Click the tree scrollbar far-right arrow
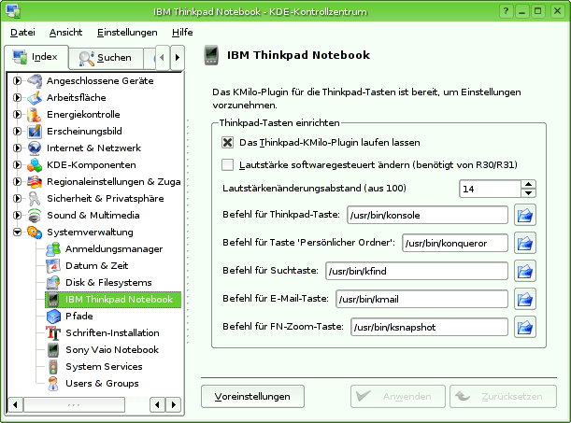Screen dimensions: 571x423 (x=173, y=404)
